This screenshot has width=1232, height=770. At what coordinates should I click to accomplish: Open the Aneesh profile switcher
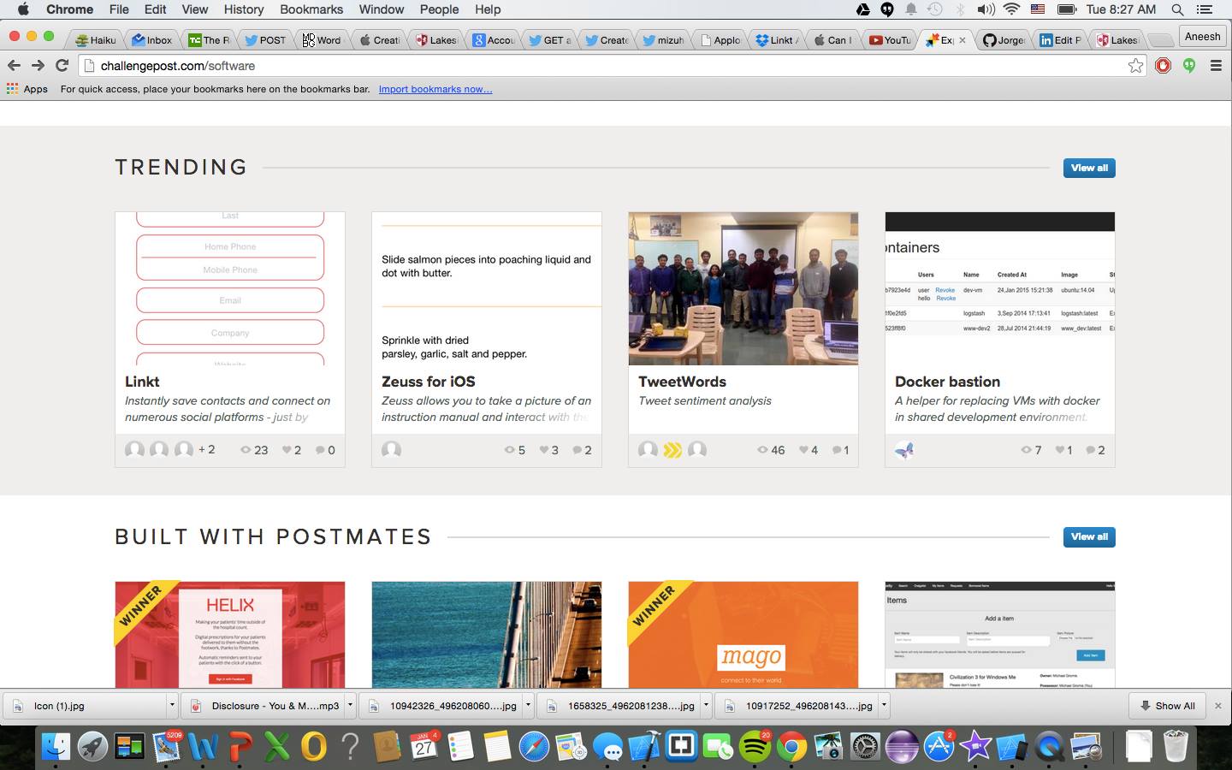pos(1202,36)
